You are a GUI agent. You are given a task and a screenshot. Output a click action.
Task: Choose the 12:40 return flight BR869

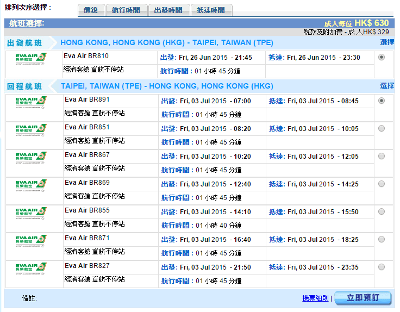pos(381,184)
